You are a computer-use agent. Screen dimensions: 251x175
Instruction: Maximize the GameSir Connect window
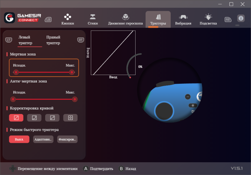[x=231, y=4]
